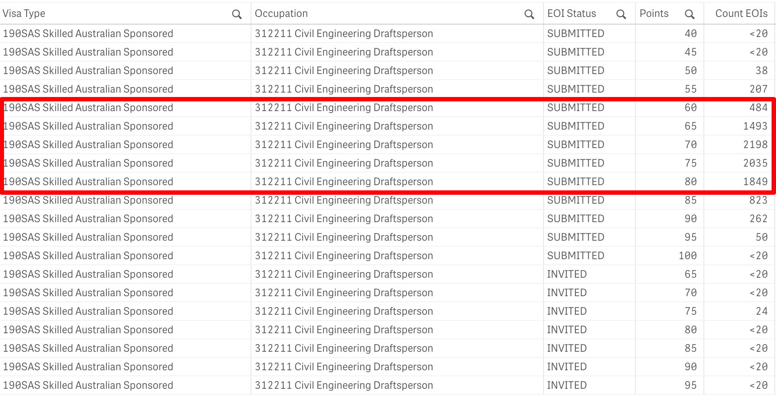Select the Count EOIs cell showing 823
The image size is (776, 396).
pos(758,200)
